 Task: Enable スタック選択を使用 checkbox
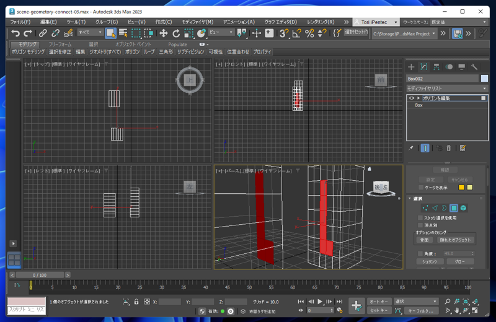pyautogui.click(x=420, y=218)
